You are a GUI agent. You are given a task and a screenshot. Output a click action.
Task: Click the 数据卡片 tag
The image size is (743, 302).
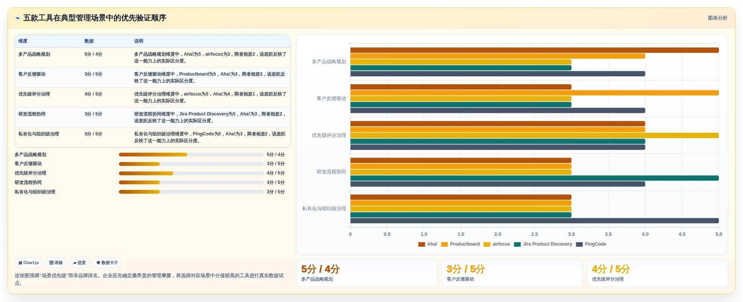(x=107, y=263)
